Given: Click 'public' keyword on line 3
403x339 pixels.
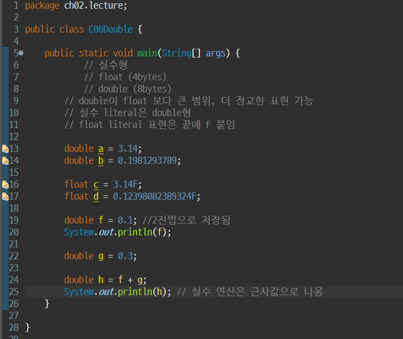Looking at the screenshot, I should (x=40, y=29).
